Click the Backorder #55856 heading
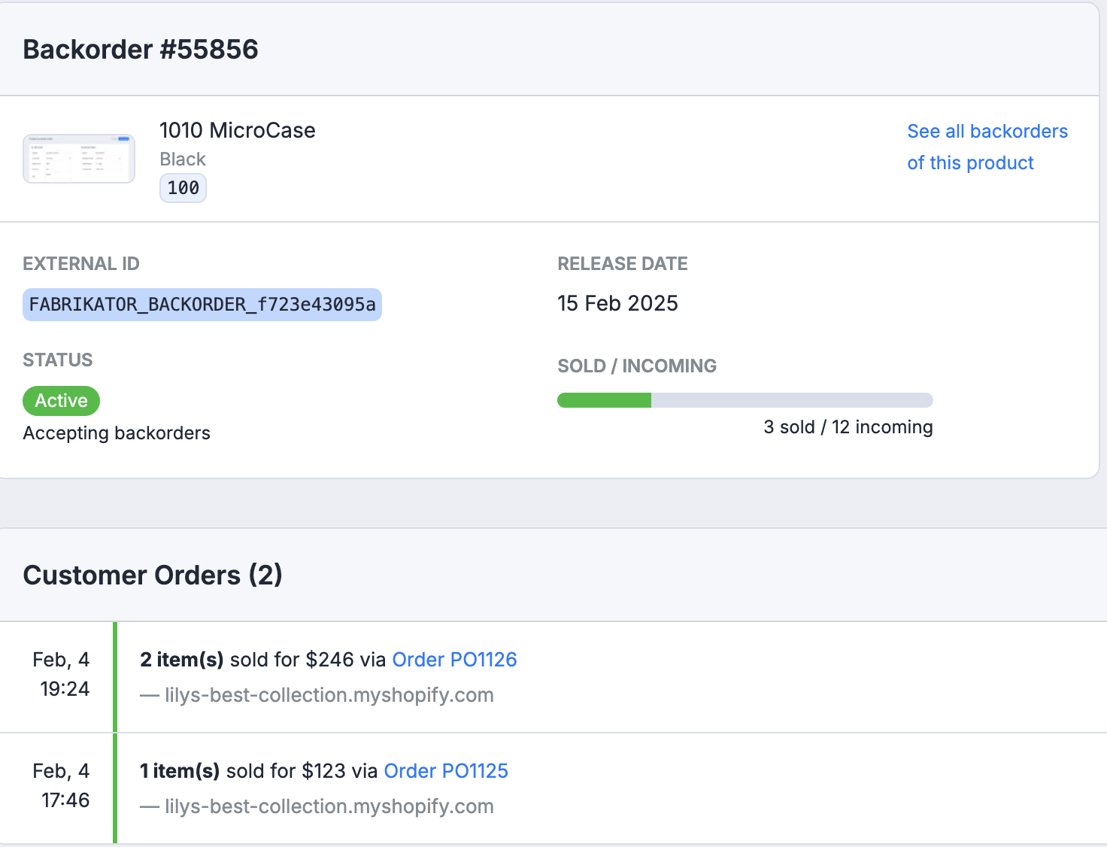 tap(141, 50)
